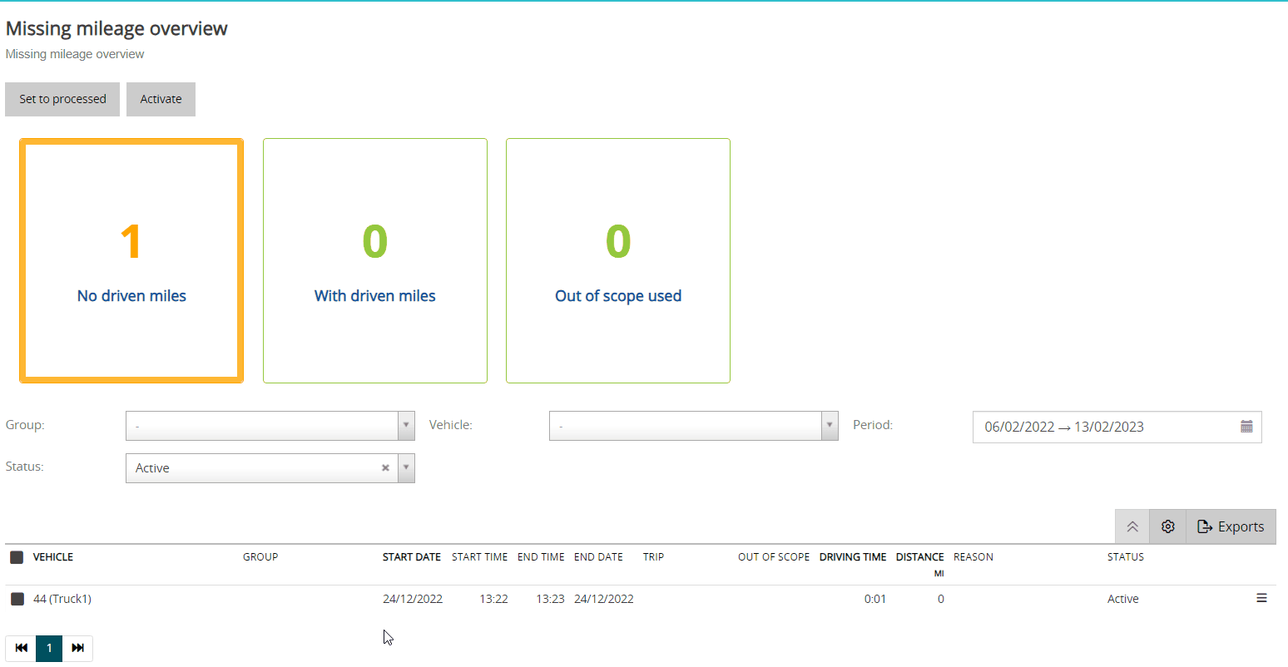Click the Set to processed button
This screenshot has height=667, width=1288.
(x=62, y=99)
